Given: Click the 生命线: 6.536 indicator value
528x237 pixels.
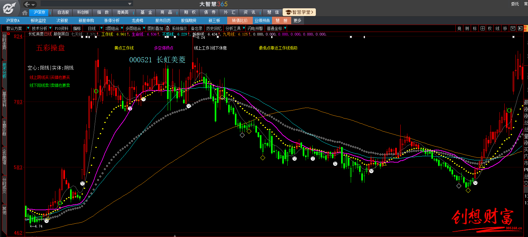Looking at the screenshot, I should tap(144, 34).
